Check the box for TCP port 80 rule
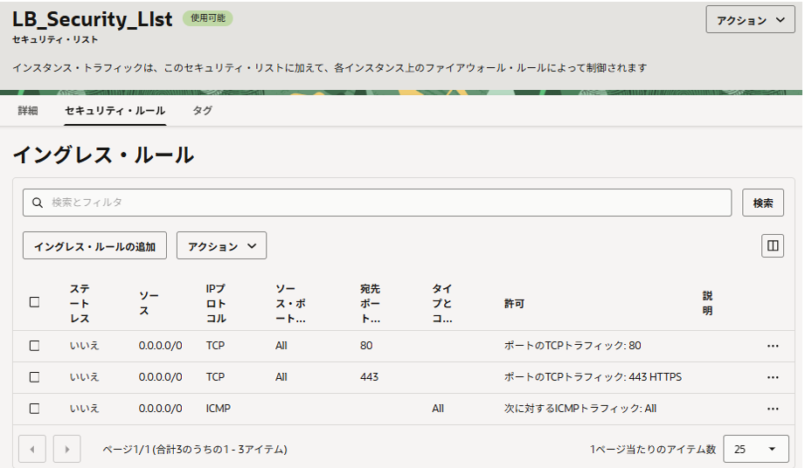 [35, 346]
